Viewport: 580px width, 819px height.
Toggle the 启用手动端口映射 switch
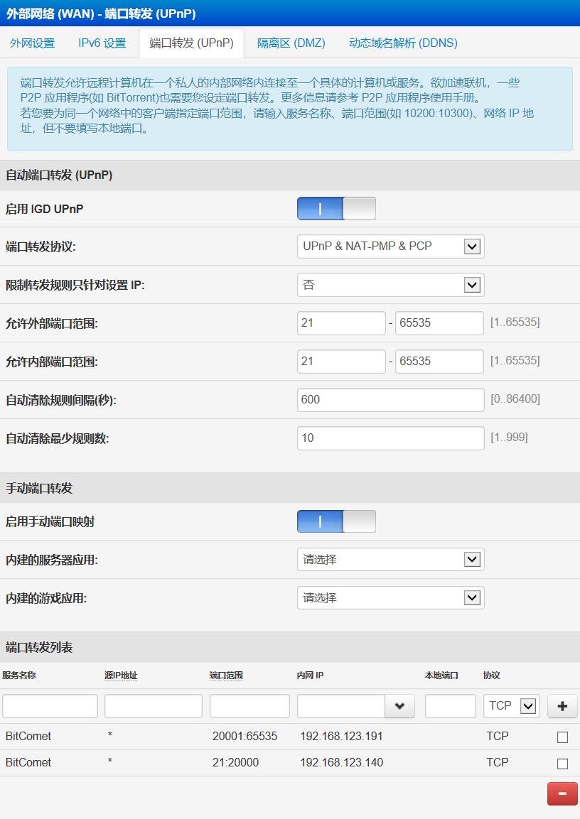(x=336, y=521)
